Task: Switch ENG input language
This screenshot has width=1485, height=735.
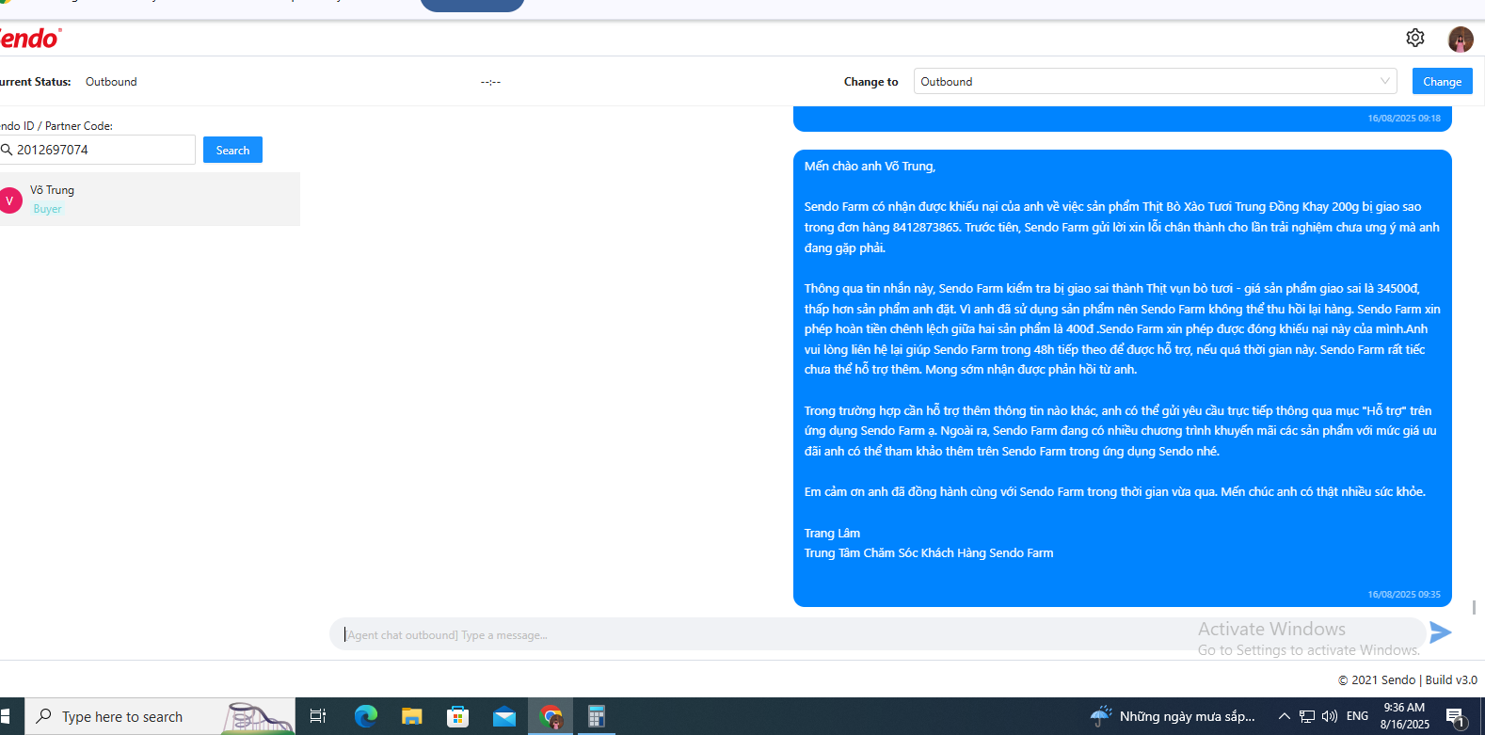Action: click(1357, 716)
